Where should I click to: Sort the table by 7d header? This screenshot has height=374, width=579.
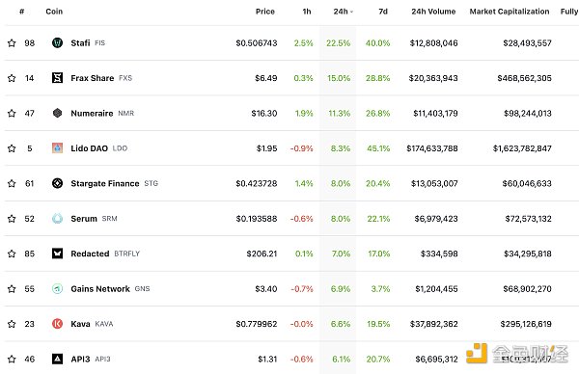click(x=383, y=12)
